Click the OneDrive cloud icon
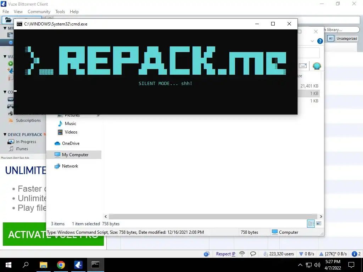This screenshot has height=272, width=363. point(57,143)
